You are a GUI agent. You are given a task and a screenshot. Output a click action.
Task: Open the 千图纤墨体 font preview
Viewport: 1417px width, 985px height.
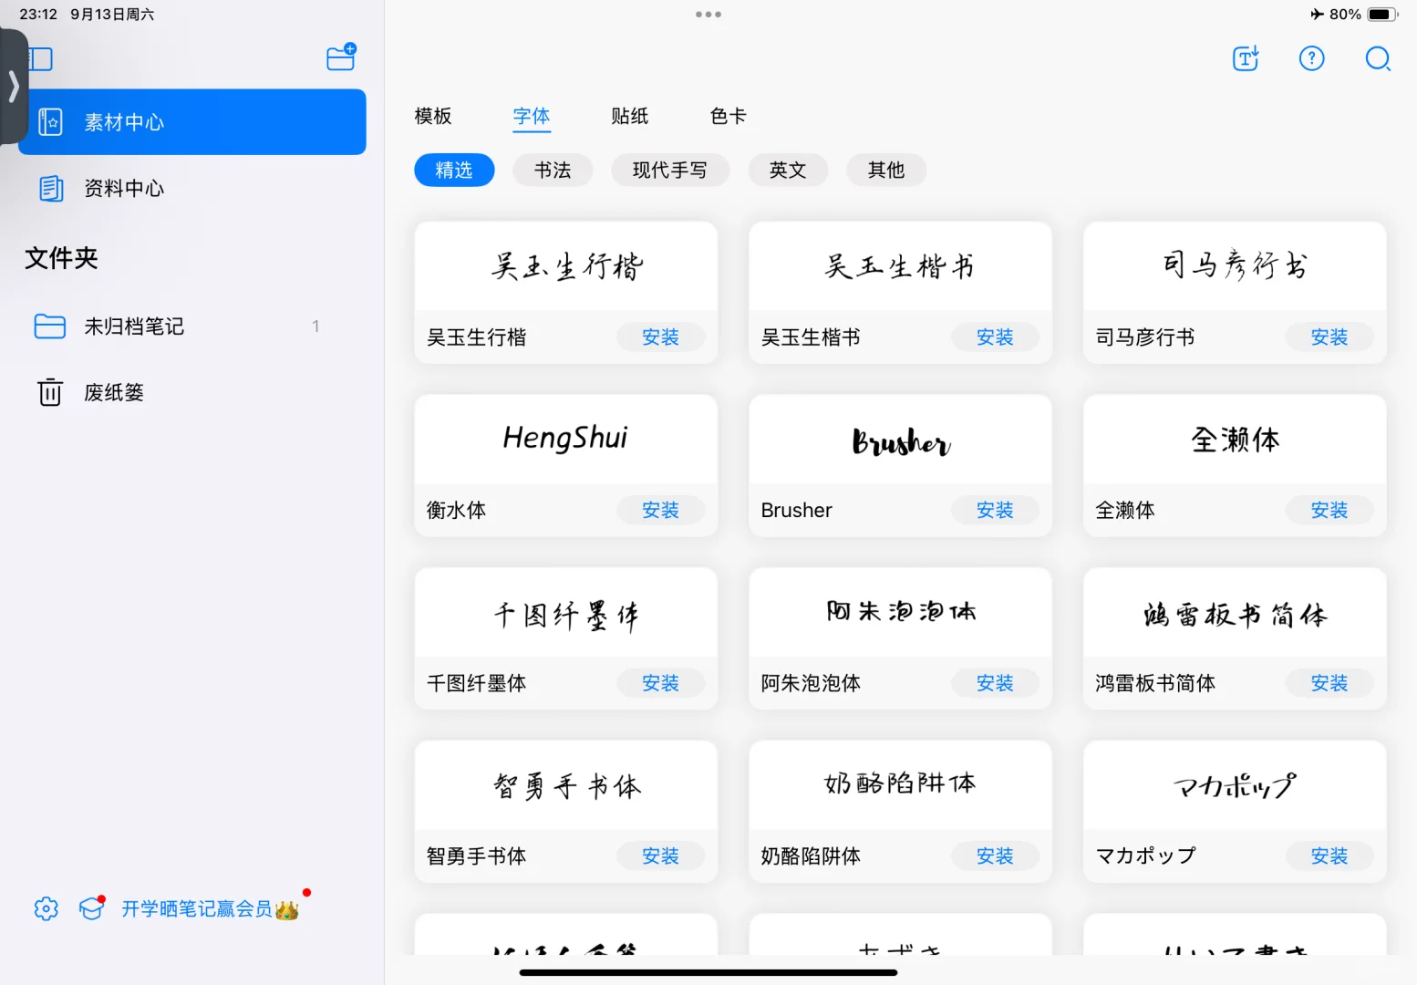pyautogui.click(x=566, y=612)
